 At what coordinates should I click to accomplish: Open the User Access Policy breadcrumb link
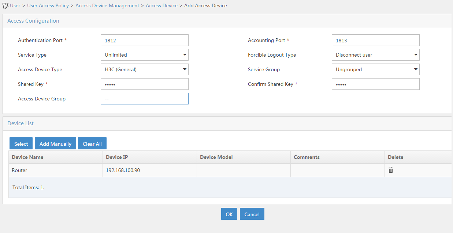pos(48,5)
